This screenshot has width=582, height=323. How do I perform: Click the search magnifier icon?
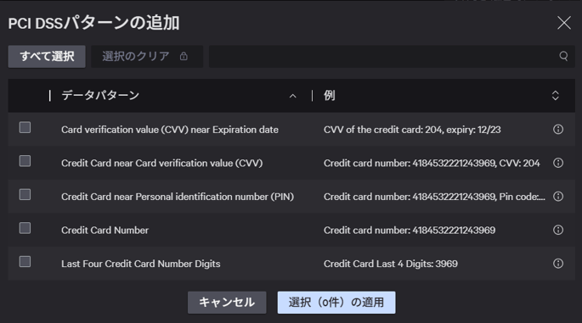coord(563,56)
